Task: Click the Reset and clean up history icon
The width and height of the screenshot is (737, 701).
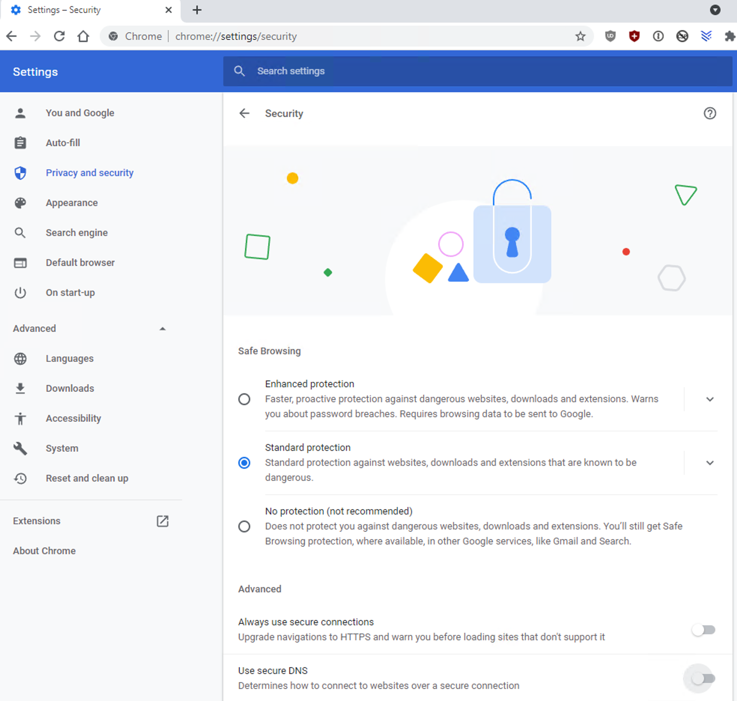Action: pyautogui.click(x=20, y=479)
